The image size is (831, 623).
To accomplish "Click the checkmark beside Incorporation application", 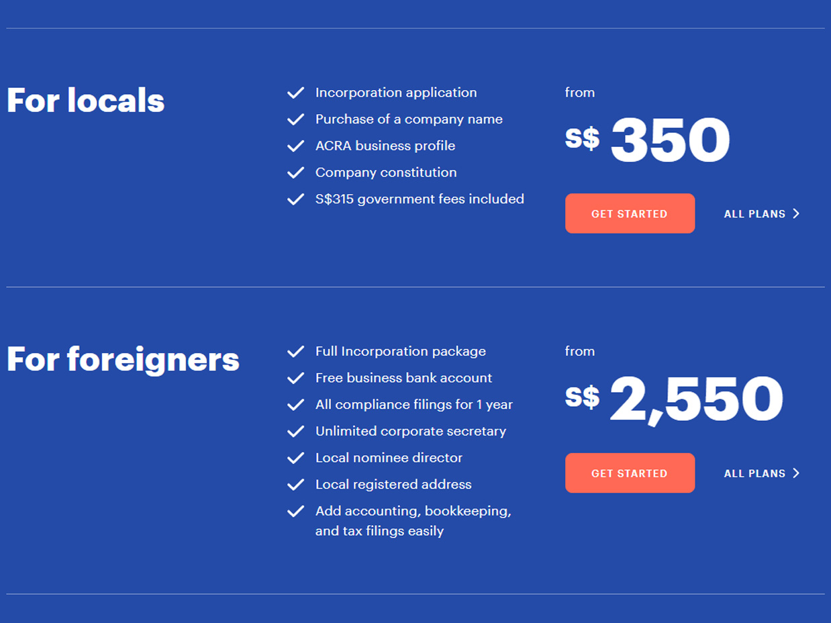I will point(295,93).
